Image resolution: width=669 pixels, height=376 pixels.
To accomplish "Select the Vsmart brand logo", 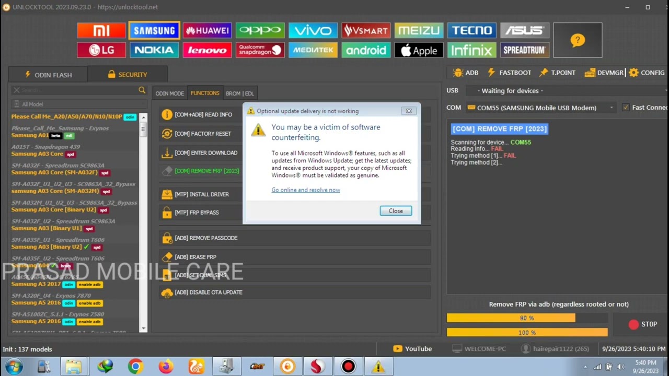I will [x=366, y=30].
